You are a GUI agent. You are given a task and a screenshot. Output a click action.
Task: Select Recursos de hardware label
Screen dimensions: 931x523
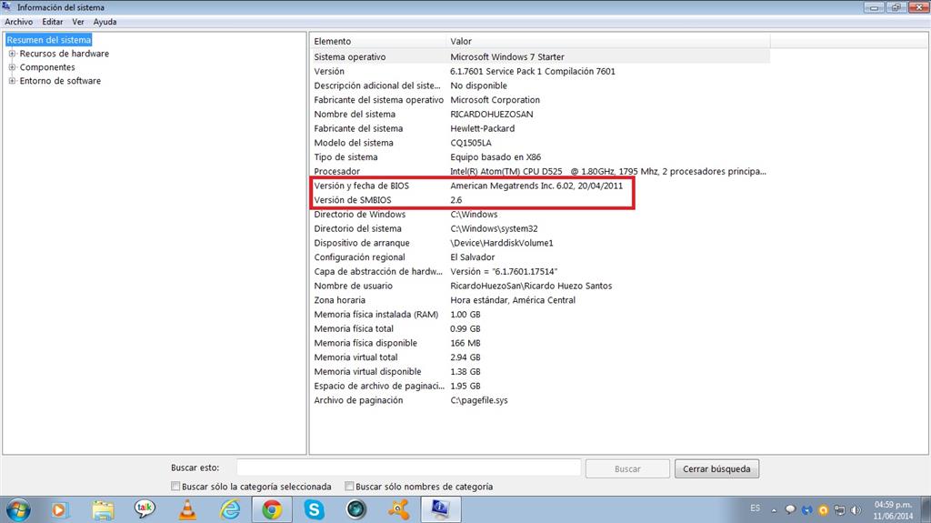[x=65, y=54]
